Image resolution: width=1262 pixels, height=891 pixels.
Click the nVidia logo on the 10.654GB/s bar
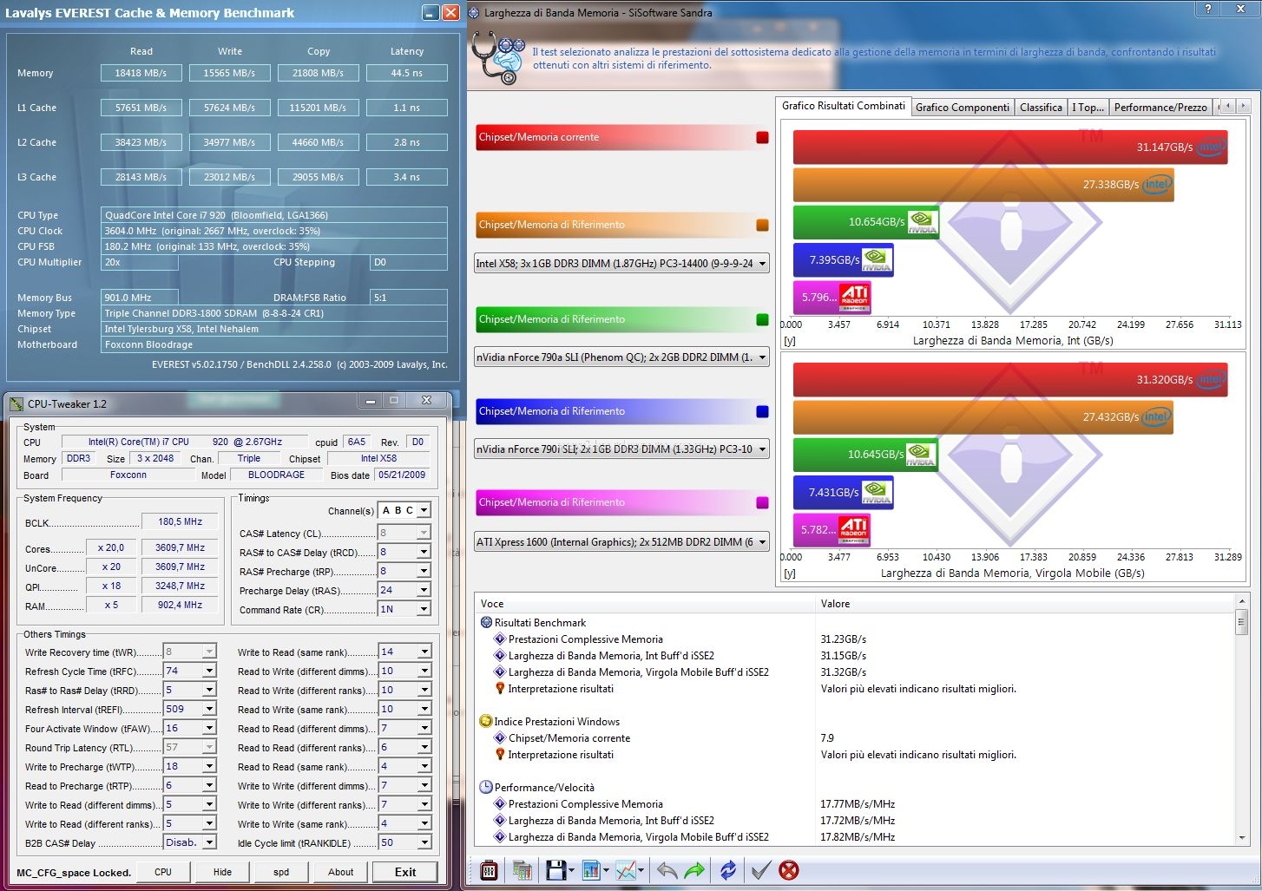click(x=922, y=222)
